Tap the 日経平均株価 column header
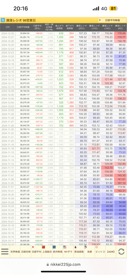The width and height of the screenshot is (127, 275). pos(23,27)
